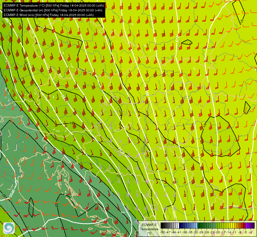Click the -47 legend tick label
The width and height of the screenshot is (257, 237).
coord(168,232)
